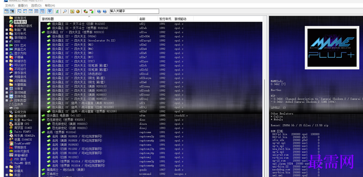This screenshot has width=363, height=177.
Task: Select game 忍者战士 row
Action: 152,174
